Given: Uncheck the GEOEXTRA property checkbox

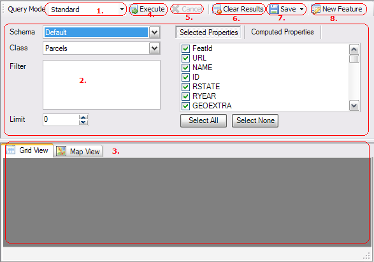Looking at the screenshot, I should tap(185, 106).
